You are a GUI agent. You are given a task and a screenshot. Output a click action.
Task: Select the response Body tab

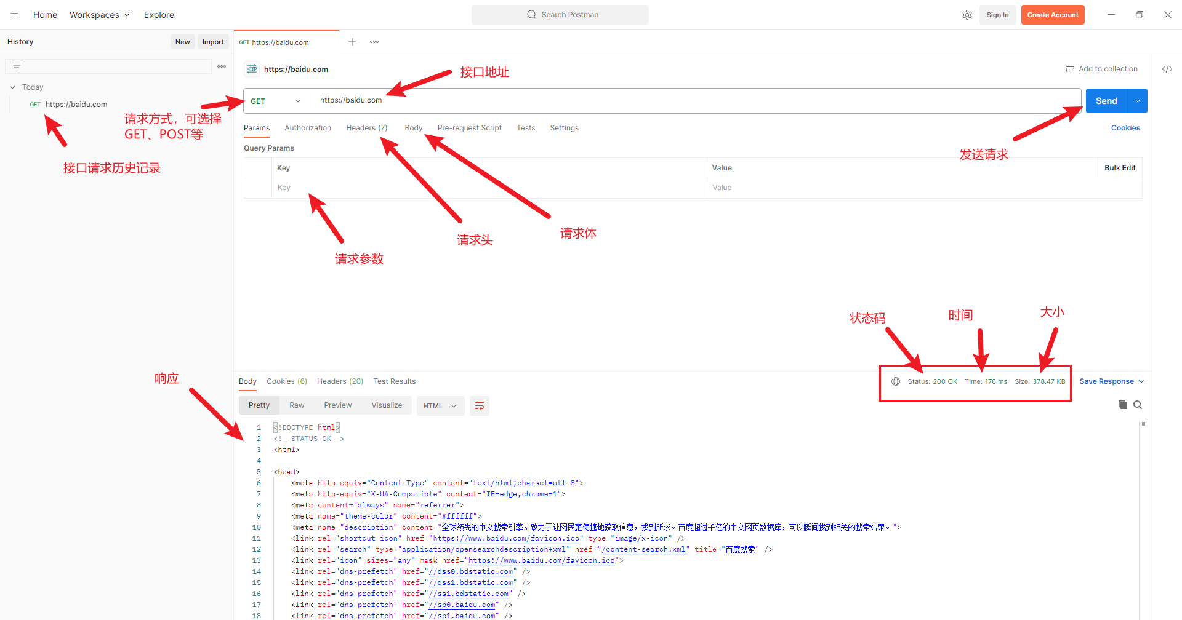click(x=247, y=381)
